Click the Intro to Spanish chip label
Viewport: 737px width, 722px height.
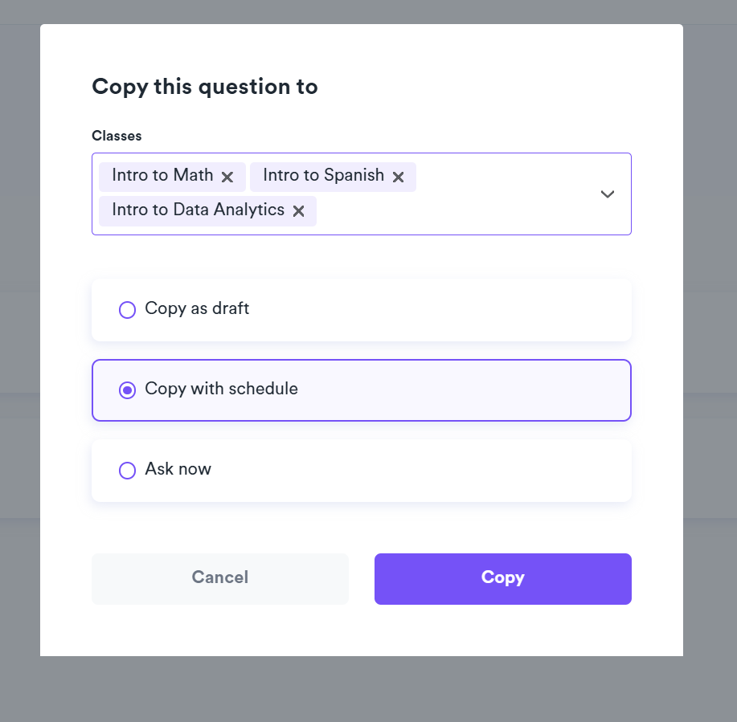tap(323, 175)
